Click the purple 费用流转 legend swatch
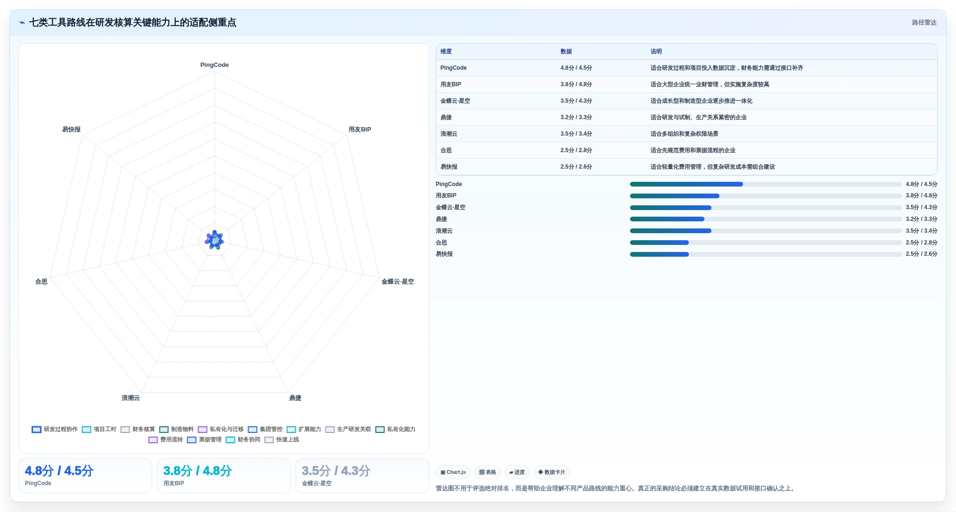The width and height of the screenshot is (956, 512). [x=153, y=439]
